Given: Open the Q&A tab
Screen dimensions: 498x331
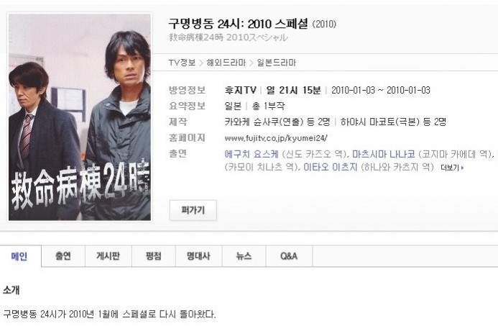Looking at the screenshot, I should coord(289,256).
